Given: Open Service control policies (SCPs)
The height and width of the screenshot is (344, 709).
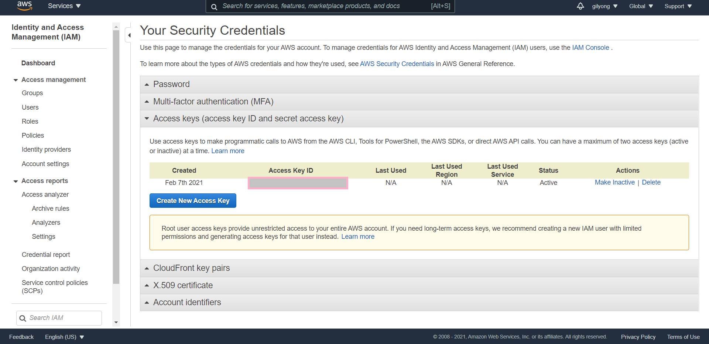Looking at the screenshot, I should pos(55,287).
